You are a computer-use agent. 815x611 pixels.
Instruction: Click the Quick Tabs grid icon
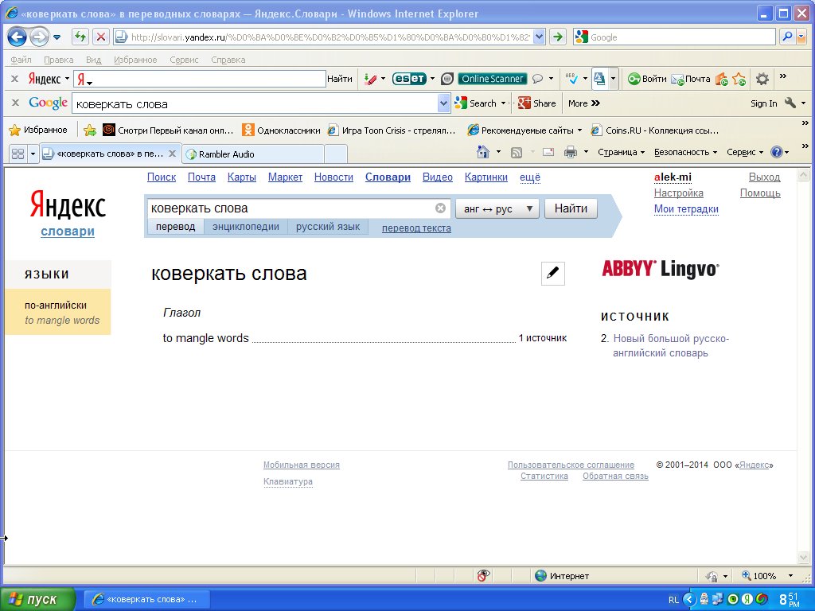(18, 154)
